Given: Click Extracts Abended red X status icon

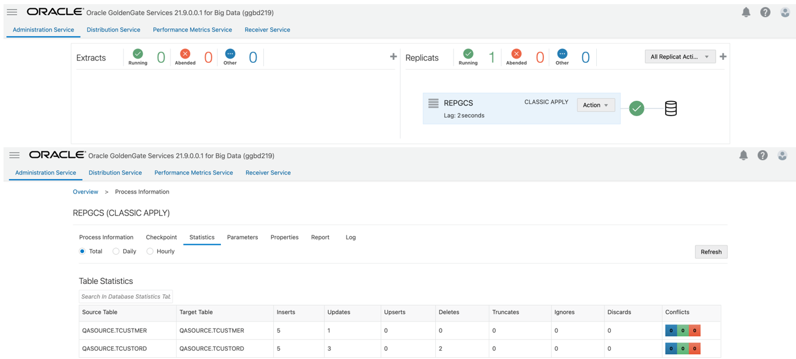Looking at the screenshot, I should pos(185,53).
